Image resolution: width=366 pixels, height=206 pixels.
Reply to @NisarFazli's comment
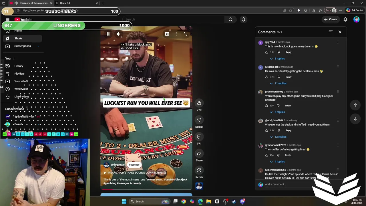pos(289,77)
